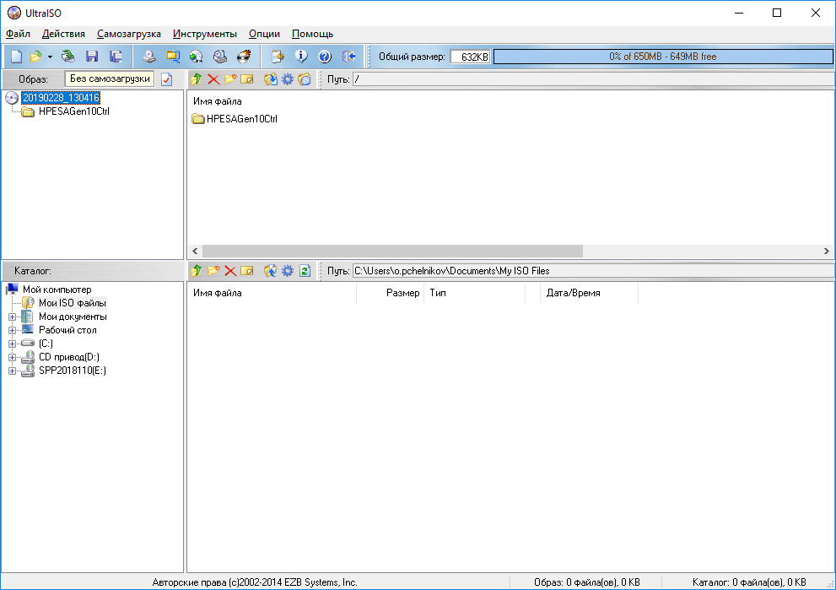Click the gear settings icon in image toolbar

288,79
